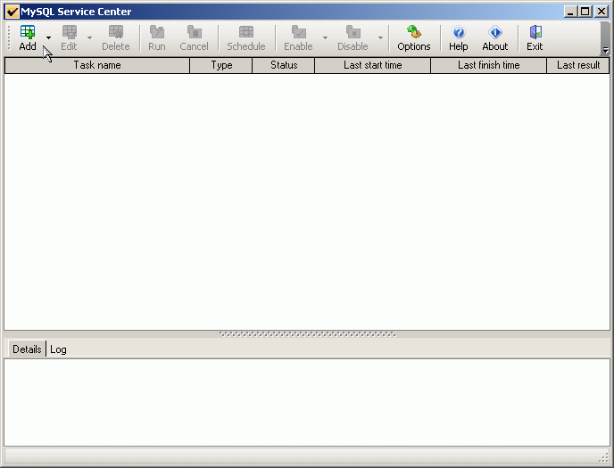Image resolution: width=614 pixels, height=468 pixels.
Task: Expand the Edit dropdown arrow
Action: pyautogui.click(x=89, y=38)
